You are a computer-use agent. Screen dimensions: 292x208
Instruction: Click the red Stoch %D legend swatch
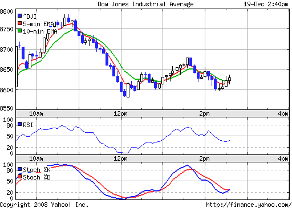pyautogui.click(x=19, y=177)
